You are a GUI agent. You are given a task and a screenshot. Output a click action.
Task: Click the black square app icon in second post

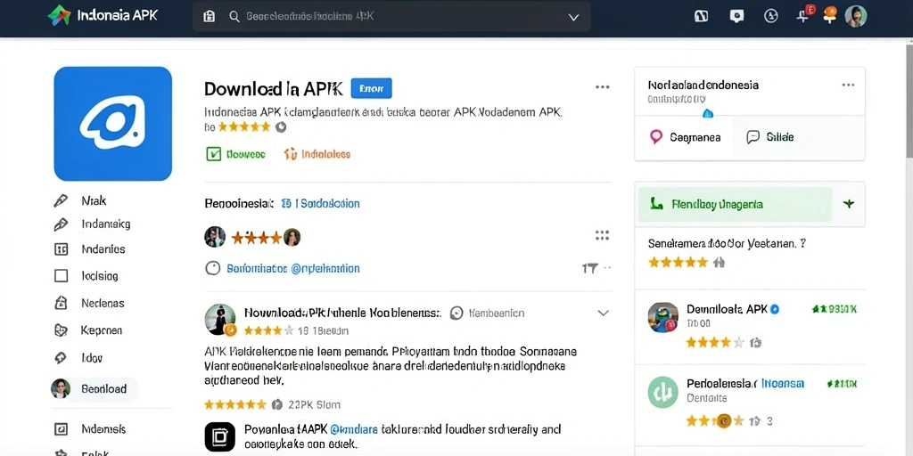point(220,437)
